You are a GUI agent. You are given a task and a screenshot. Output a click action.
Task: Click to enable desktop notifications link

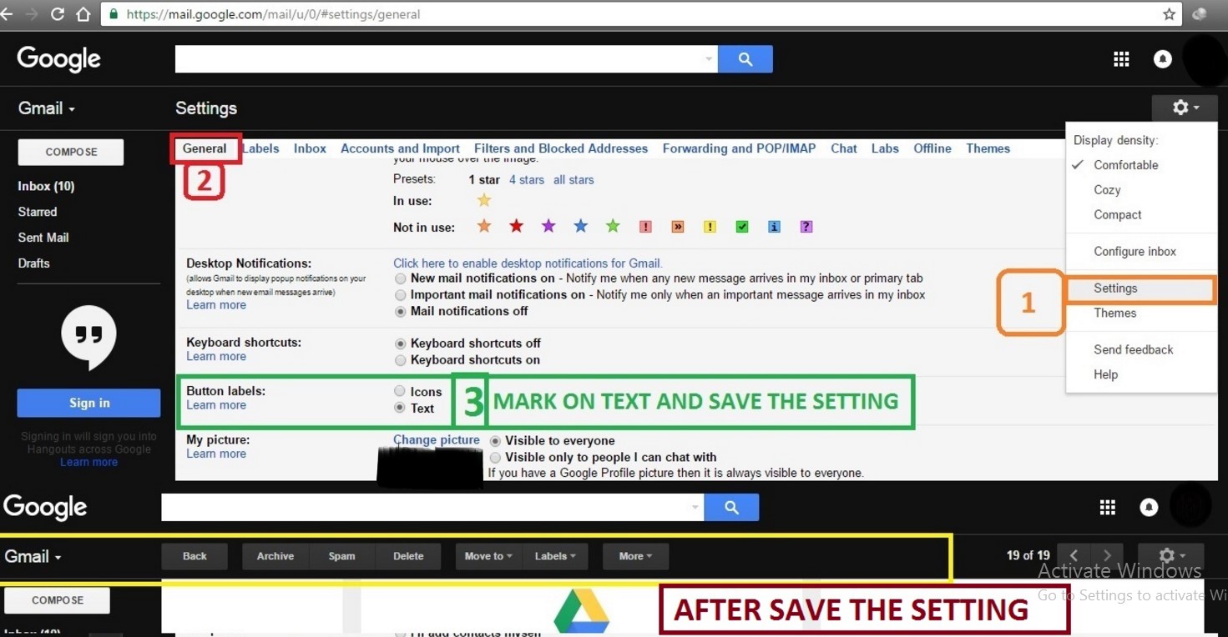point(527,263)
